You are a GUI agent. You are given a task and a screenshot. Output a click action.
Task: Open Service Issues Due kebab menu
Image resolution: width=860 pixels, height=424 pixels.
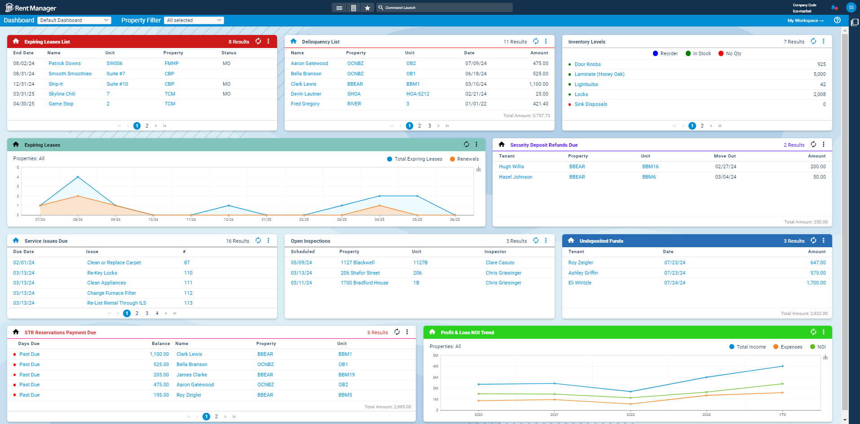[269, 240]
